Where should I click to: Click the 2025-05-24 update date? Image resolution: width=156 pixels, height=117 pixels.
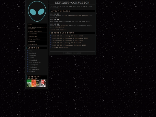pos(54,20)
